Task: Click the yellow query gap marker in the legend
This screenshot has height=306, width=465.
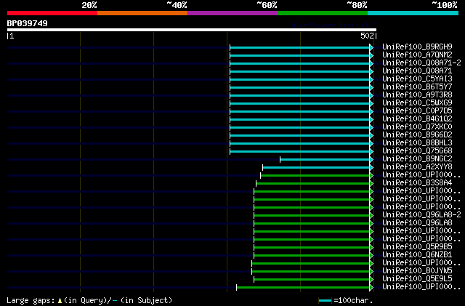Action: (x=60, y=301)
